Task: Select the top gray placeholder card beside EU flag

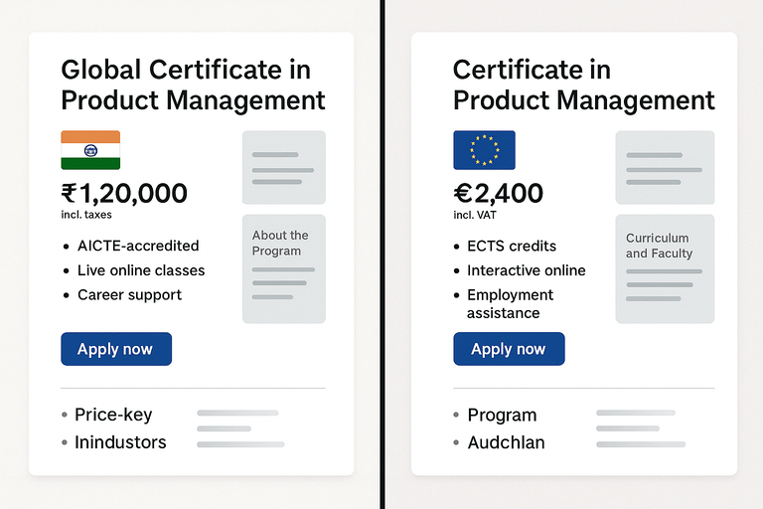Action: (666, 168)
